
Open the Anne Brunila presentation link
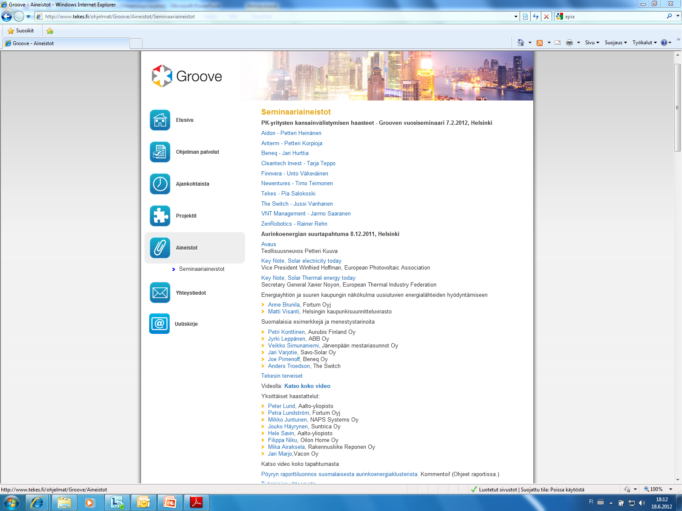[x=284, y=305]
